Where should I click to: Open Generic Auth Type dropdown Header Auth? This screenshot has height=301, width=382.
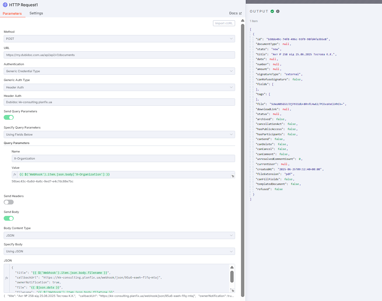pos(119,87)
